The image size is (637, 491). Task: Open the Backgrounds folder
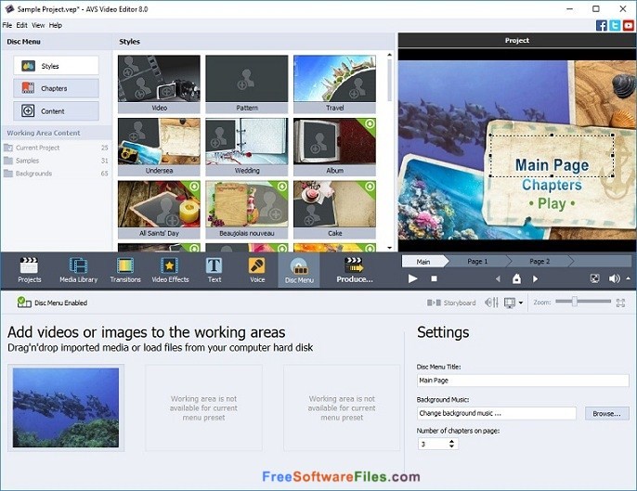56,174
